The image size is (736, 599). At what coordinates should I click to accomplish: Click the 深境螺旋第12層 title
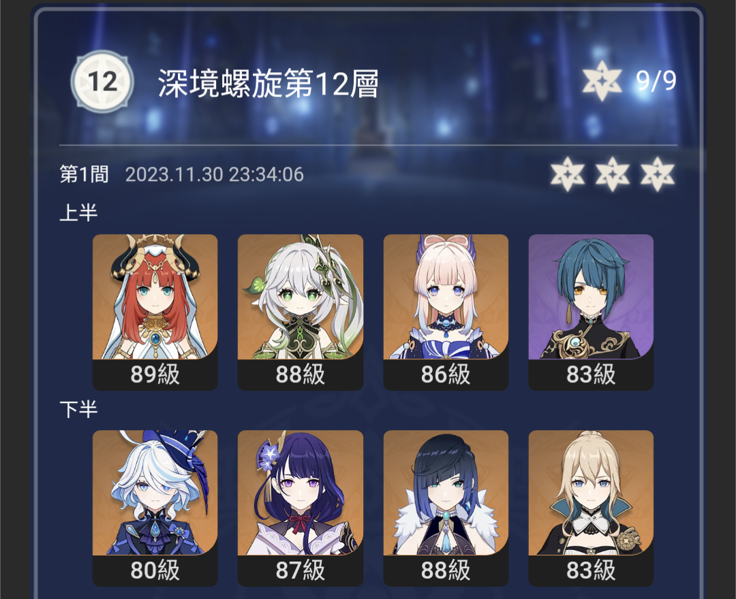pyautogui.click(x=268, y=83)
